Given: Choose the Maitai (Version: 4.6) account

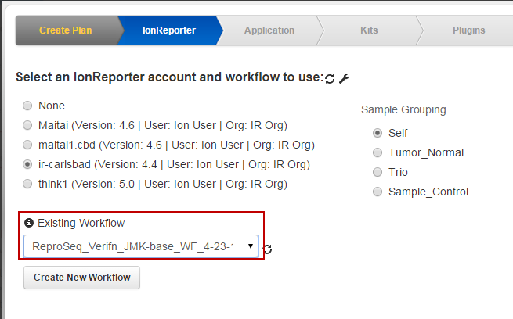Looking at the screenshot, I should click(x=28, y=125).
